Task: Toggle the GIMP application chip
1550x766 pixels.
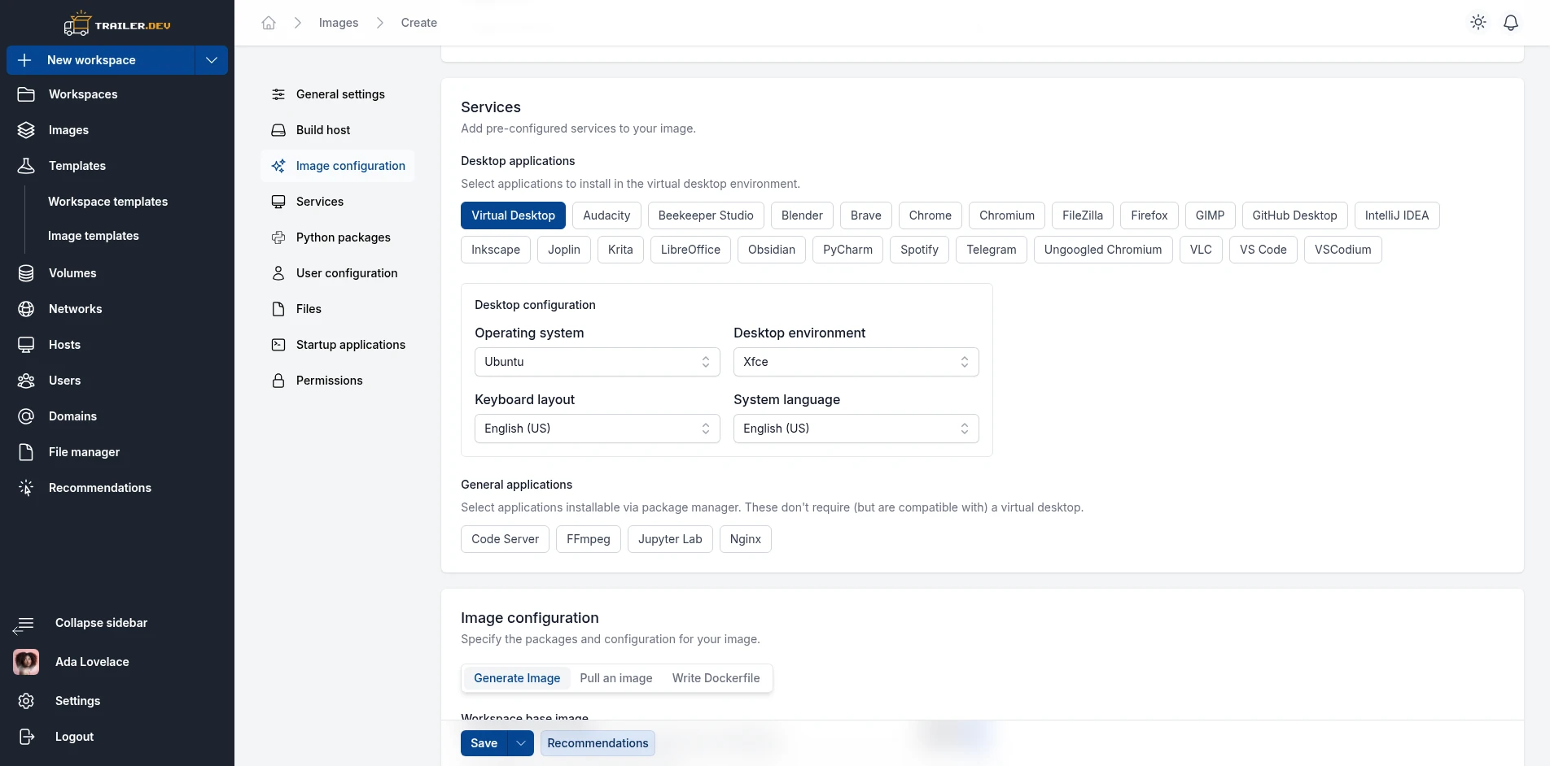Action: pyautogui.click(x=1210, y=215)
